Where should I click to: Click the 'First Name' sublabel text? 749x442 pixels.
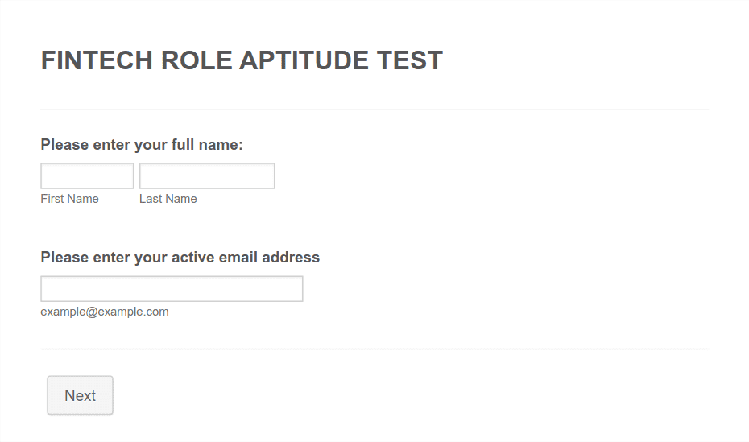(x=70, y=199)
